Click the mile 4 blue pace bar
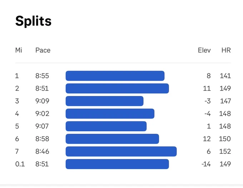The width and height of the screenshot is (243, 188). [x=110, y=113]
